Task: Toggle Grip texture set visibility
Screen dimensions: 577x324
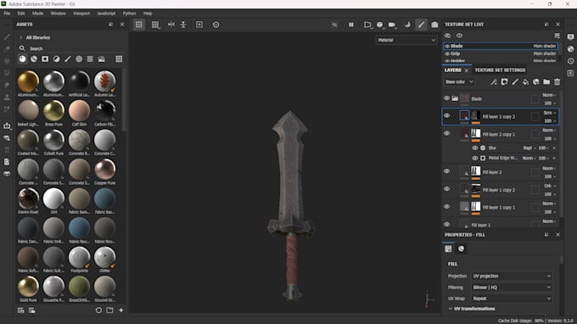Action: point(447,53)
